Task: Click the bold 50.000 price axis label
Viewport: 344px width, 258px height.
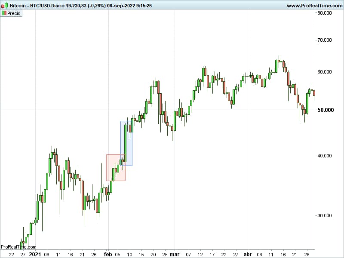Action: point(326,110)
